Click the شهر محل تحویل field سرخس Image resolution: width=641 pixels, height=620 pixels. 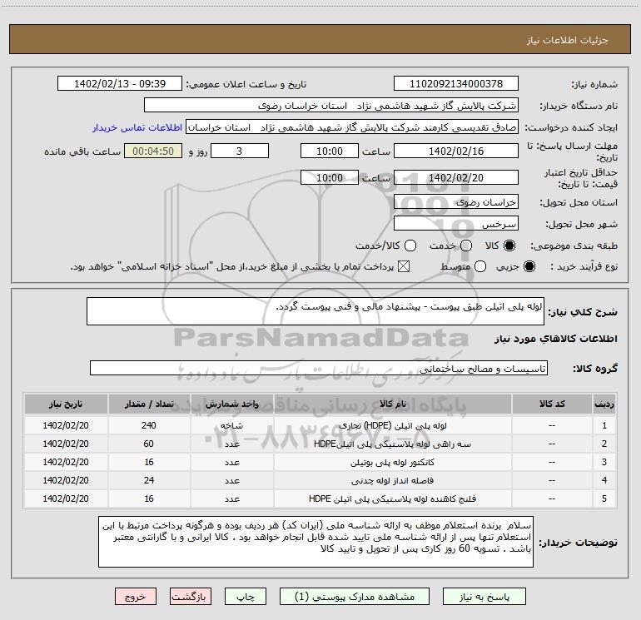tap(456, 224)
